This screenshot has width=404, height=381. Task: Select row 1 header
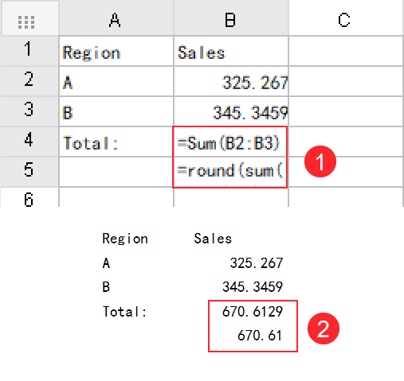point(29,51)
